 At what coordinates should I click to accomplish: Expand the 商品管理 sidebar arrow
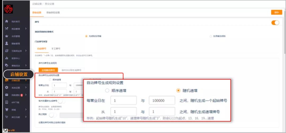26,29
